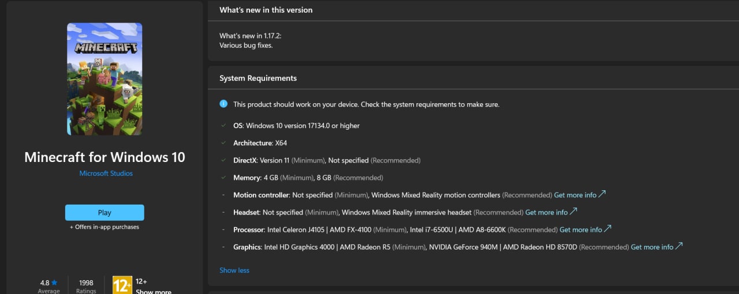Viewport: 739px width, 294px height.
Task: Click the checkmark icon beside Architecture
Action: pos(223,143)
